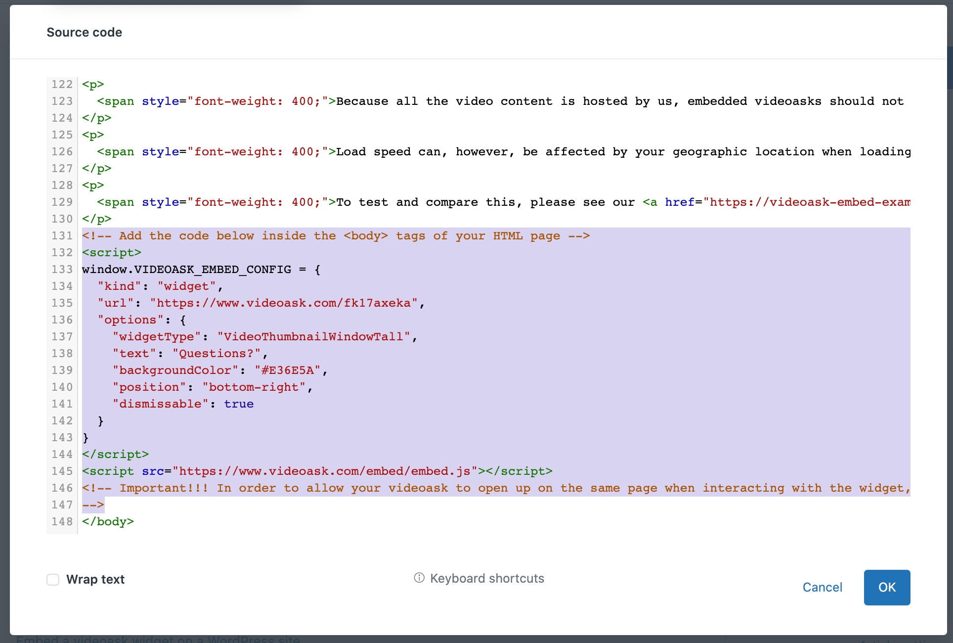Click the "#E36E5A" background color value
Image resolution: width=953 pixels, height=643 pixels.
coord(288,370)
